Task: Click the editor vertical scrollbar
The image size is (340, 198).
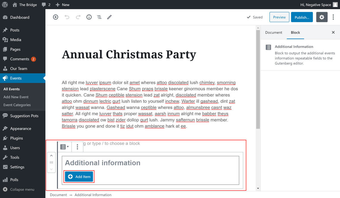Action: (258, 79)
